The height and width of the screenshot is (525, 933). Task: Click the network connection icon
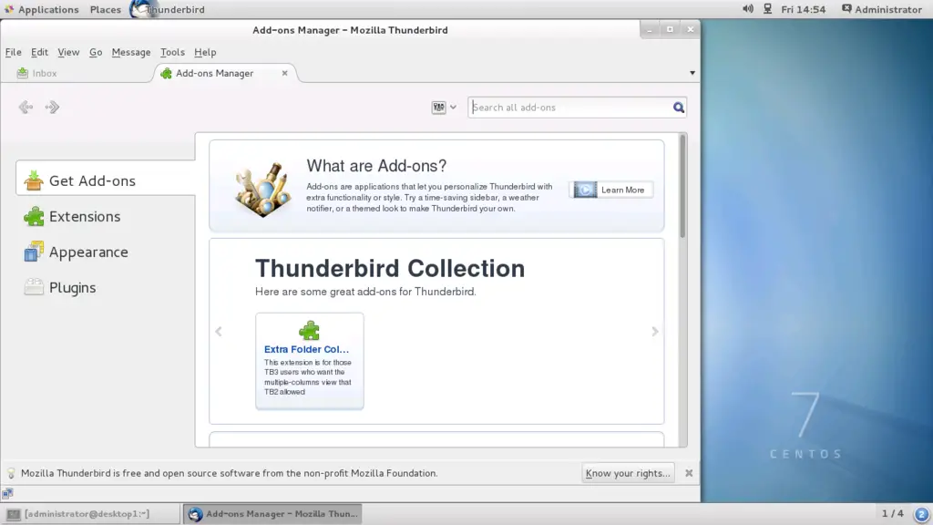point(767,9)
